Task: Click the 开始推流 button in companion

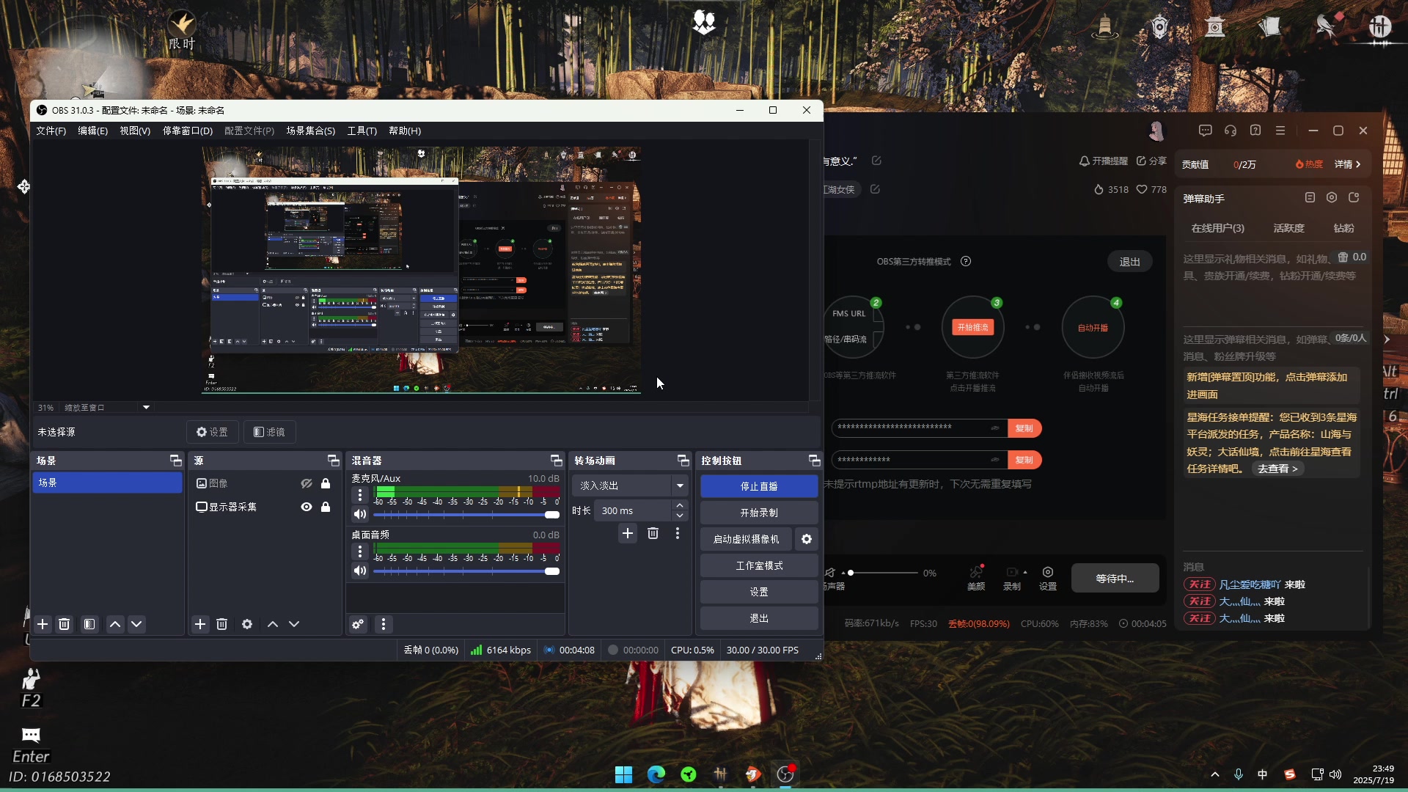Action: pos(972,327)
